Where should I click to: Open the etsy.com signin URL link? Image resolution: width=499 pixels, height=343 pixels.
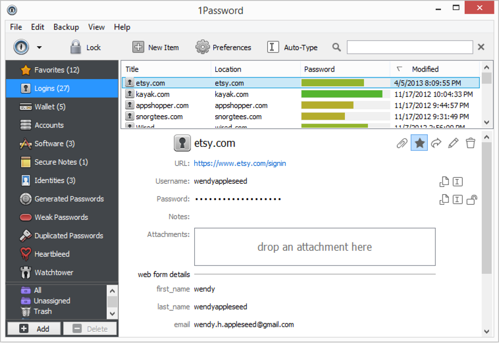point(240,163)
